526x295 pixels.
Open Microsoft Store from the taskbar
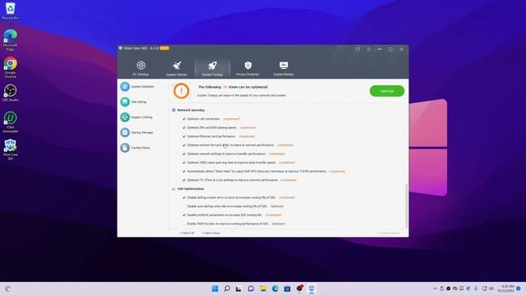(x=287, y=288)
